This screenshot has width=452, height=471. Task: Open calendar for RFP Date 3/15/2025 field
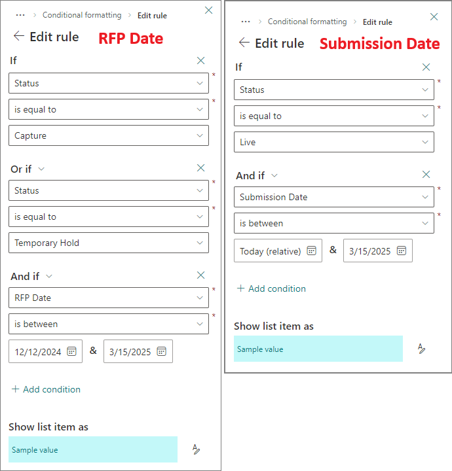click(x=162, y=351)
